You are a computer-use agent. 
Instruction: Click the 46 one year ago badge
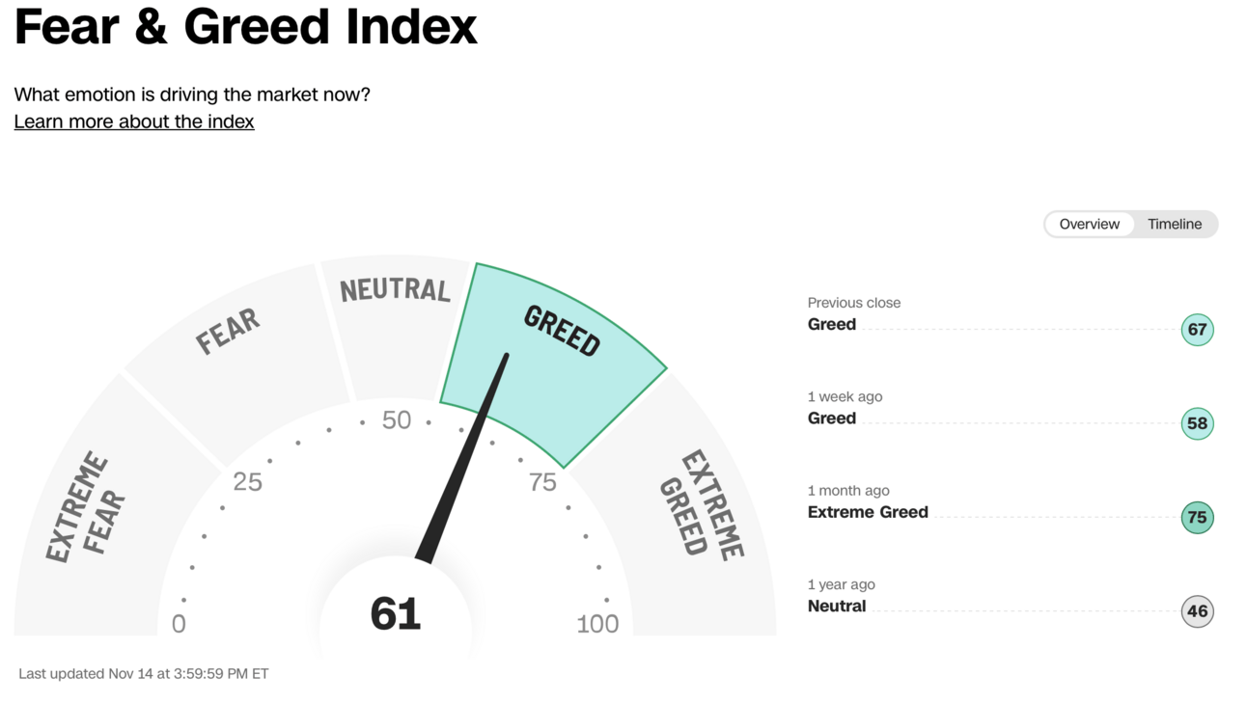pos(1197,610)
